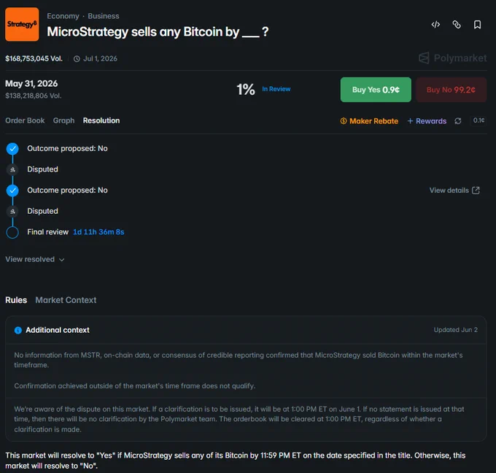Click the Jul 1, 2026 date text
Image resolution: width=496 pixels, height=473 pixels.
[x=100, y=58]
